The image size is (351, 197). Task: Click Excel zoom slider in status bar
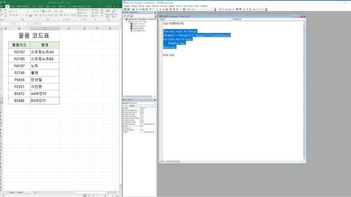coord(105,196)
